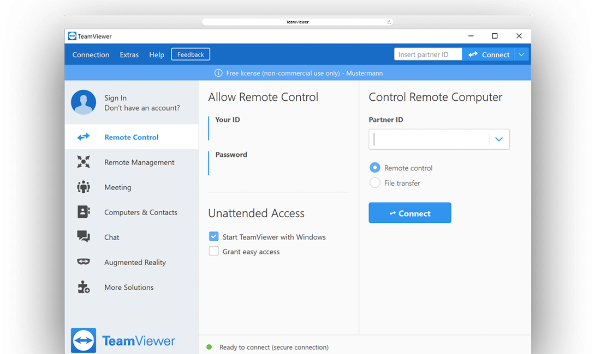Image resolution: width=595 pixels, height=354 pixels.
Task: Open the Help menu
Action: point(156,54)
